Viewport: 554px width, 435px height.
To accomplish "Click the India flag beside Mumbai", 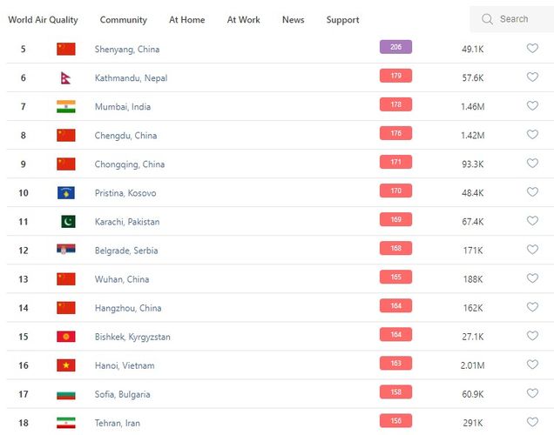I will (x=66, y=106).
